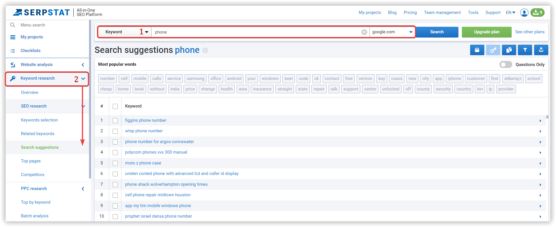556x227 pixels.
Task: Expand arrow on app my tim mobile row
Action: click(x=540, y=206)
